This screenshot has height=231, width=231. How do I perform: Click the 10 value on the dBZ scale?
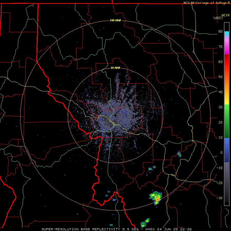coord(220,138)
